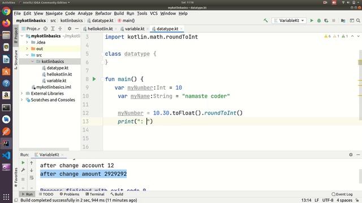Open Project panel settings gear
362x203 pixels.
click(69, 29)
